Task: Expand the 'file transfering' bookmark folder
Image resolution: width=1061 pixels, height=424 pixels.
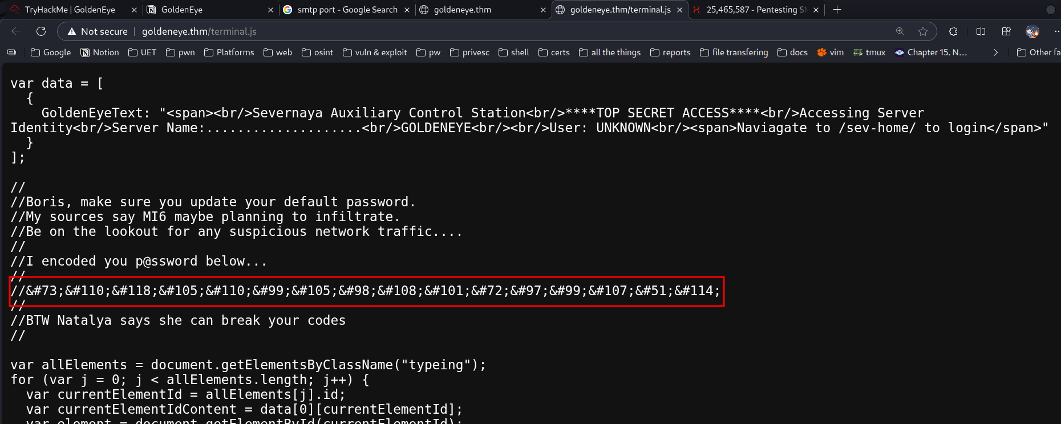Action: point(734,52)
